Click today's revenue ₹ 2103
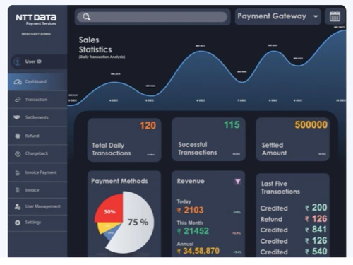Screen dimensions: 353x265 coord(190,210)
